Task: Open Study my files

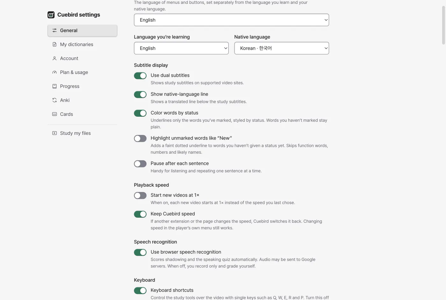Action: click(82, 133)
